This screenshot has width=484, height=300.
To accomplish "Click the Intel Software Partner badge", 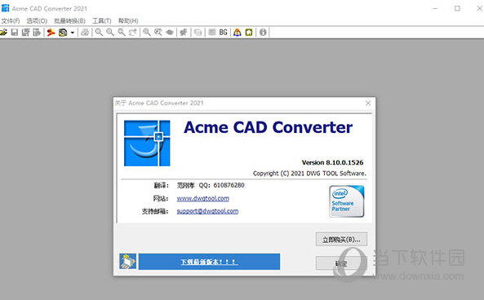I will tap(347, 201).
